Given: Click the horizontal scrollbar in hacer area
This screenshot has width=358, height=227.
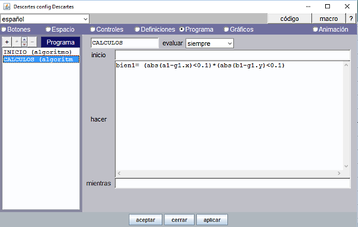Looking at the screenshot, I should pos(229,173).
